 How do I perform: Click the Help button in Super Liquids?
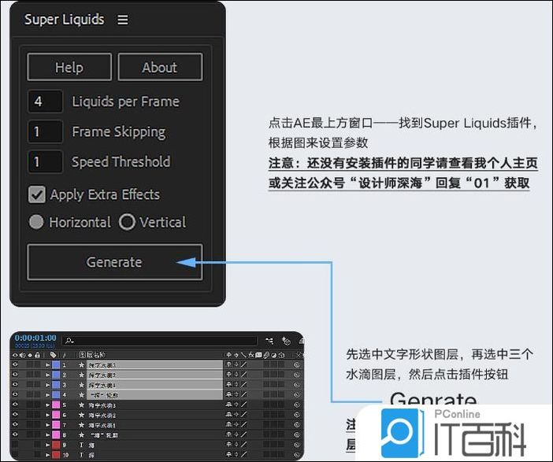69,67
